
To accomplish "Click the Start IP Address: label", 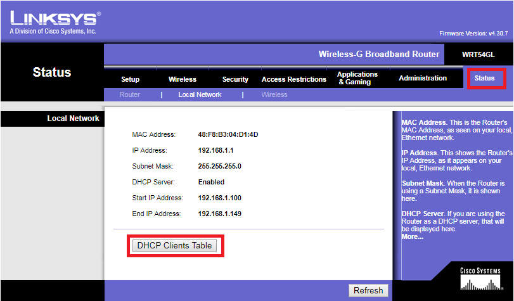I will point(158,198).
